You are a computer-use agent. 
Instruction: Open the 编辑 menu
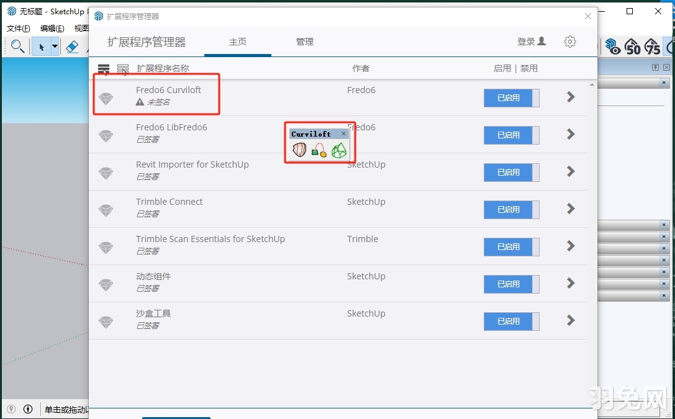coord(52,28)
